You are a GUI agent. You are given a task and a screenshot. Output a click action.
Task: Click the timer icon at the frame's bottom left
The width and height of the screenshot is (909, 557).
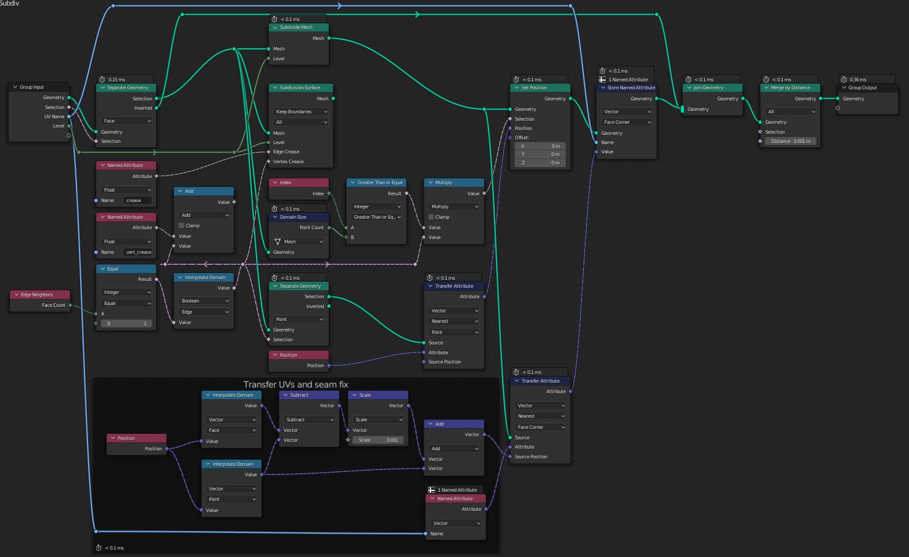pos(99,548)
